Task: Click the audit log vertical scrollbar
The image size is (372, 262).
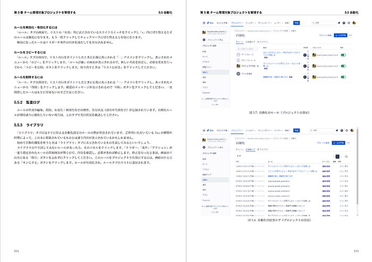Action: pos(357,167)
